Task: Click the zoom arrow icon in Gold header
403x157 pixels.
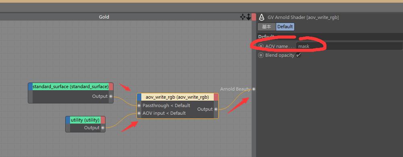Action: [x=248, y=17]
